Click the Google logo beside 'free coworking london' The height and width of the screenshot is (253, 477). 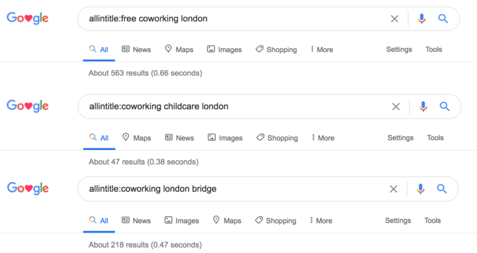pos(28,18)
